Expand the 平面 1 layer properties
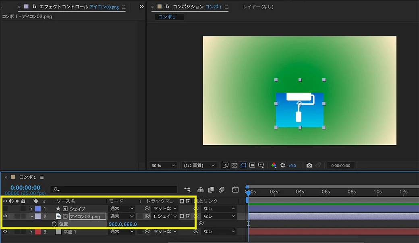Screen dimensions: 419x243 click(x=31, y=231)
